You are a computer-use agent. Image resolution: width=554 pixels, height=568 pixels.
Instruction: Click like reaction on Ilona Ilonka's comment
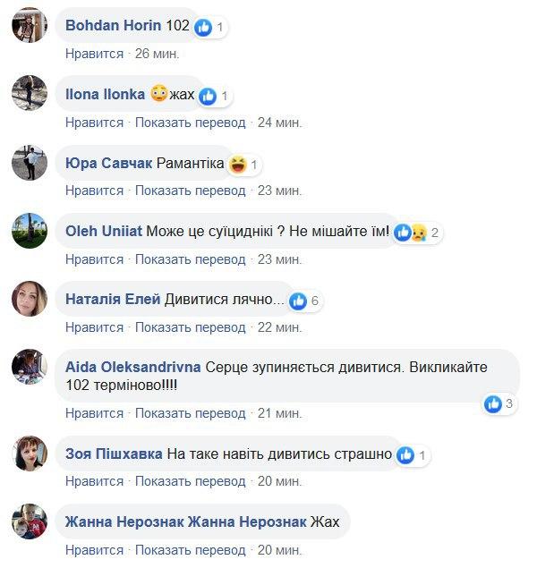coord(209,95)
